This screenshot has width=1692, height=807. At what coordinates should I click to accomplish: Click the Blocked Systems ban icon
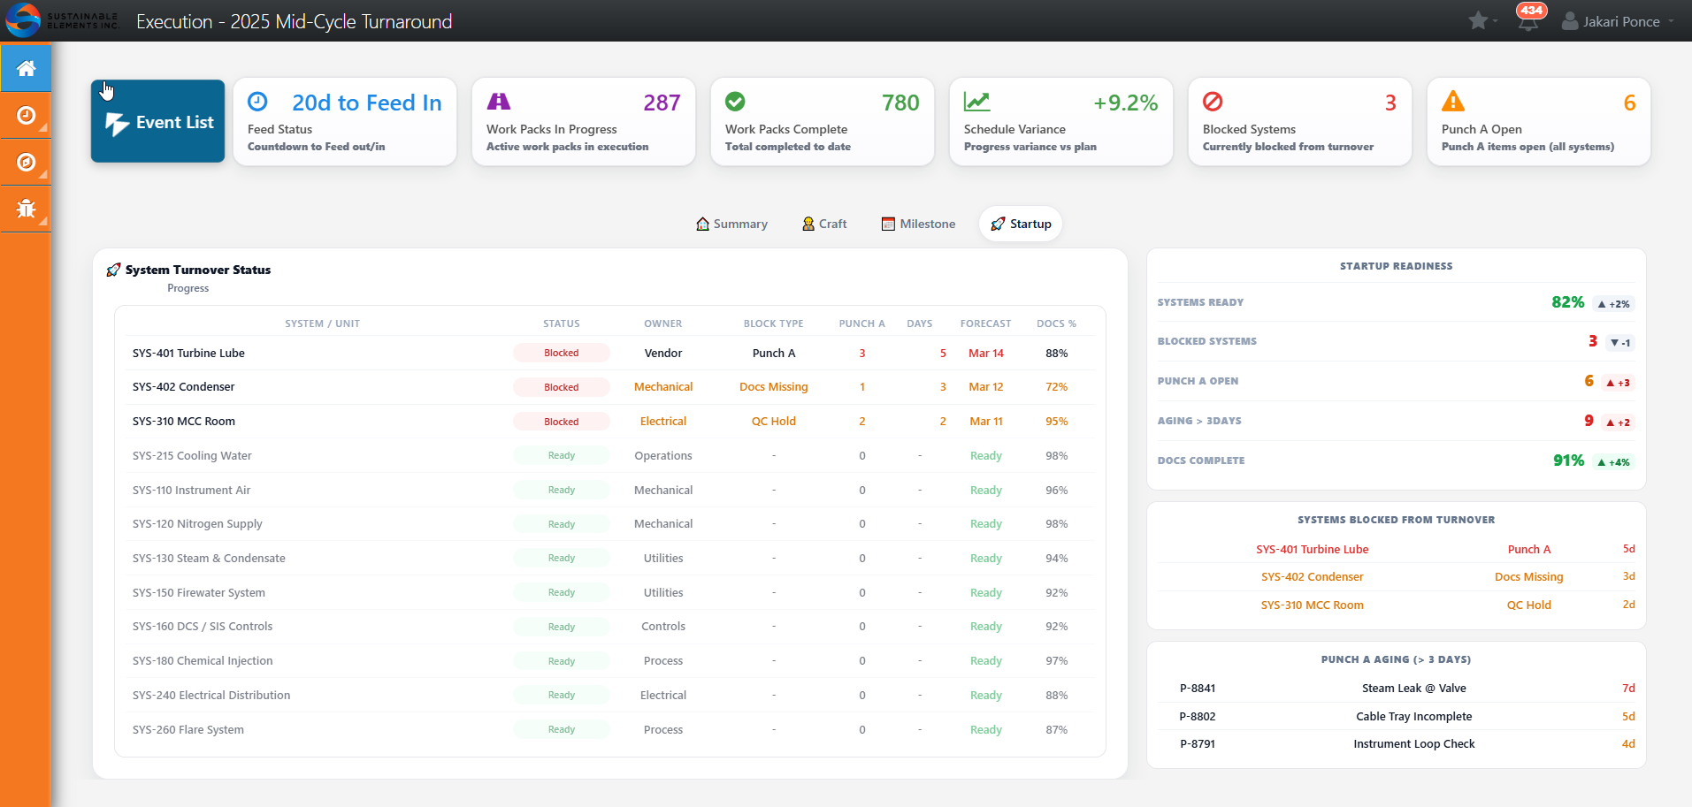point(1213,102)
